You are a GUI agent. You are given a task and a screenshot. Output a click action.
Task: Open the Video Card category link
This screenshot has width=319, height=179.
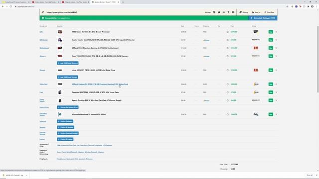point(43,84)
